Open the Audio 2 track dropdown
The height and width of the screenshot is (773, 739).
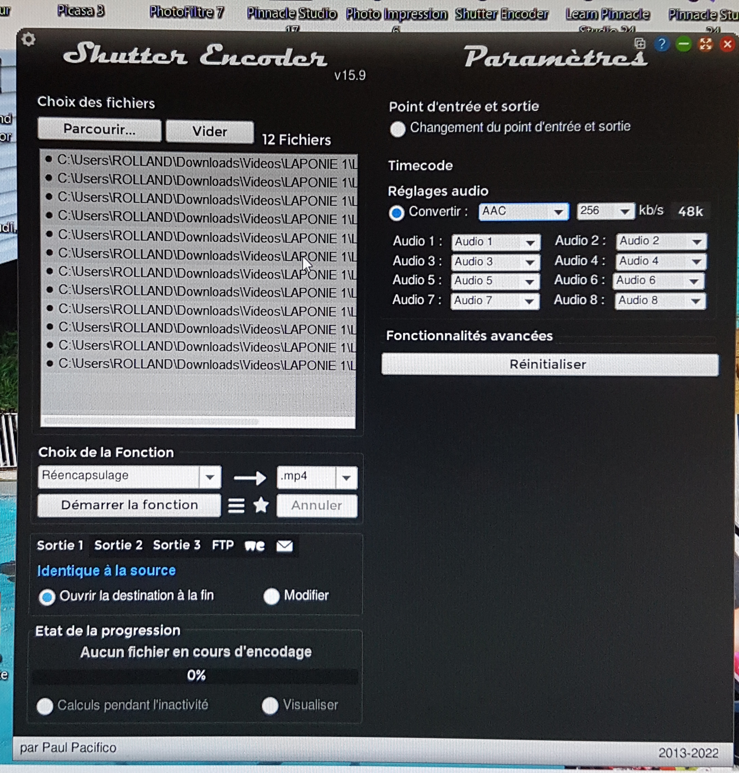(x=661, y=241)
